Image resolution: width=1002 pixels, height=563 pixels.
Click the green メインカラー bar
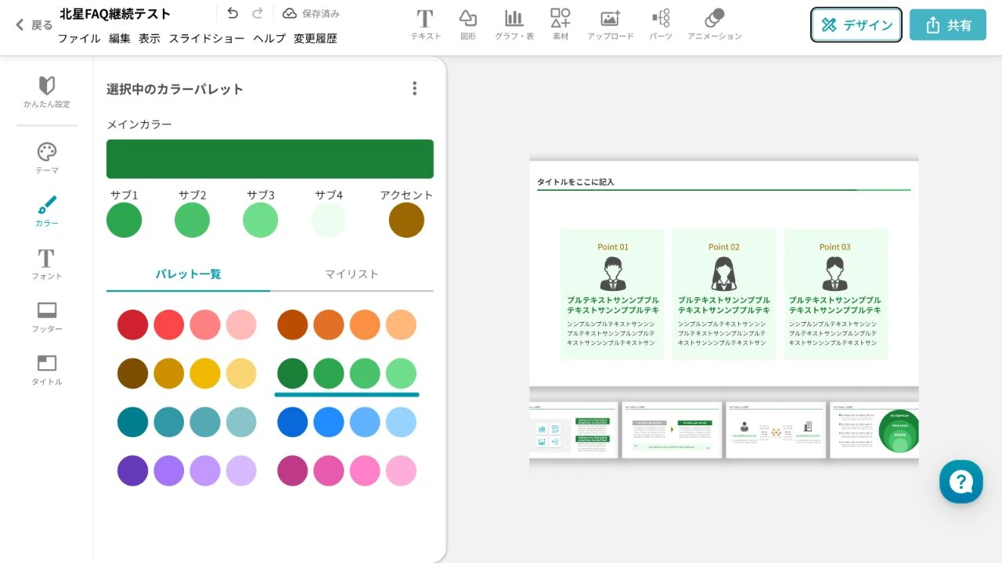point(270,159)
